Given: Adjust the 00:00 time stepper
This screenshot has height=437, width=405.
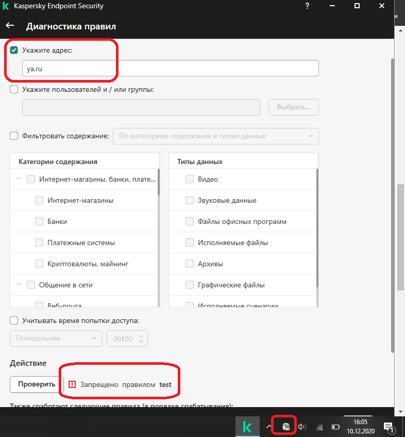Looking at the screenshot, I should 141,338.
